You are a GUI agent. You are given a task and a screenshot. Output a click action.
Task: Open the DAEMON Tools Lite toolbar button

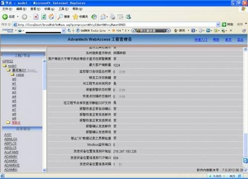(x=91, y=31)
